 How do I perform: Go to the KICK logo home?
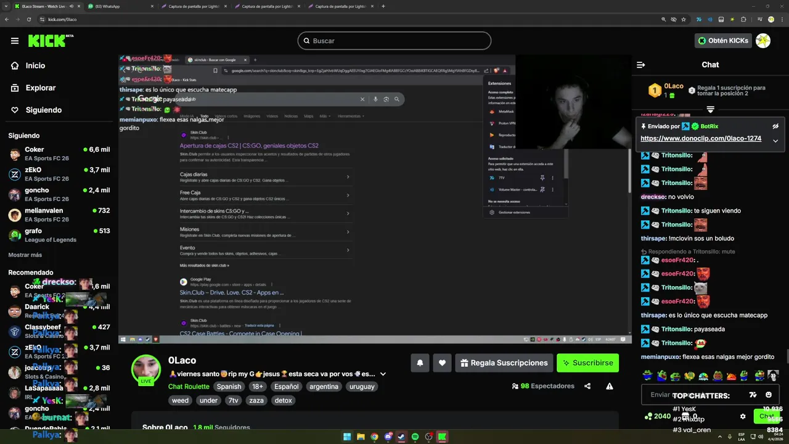51,41
